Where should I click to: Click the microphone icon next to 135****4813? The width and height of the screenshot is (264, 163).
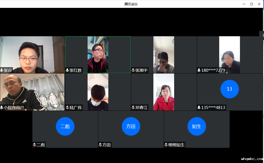tap(199, 107)
